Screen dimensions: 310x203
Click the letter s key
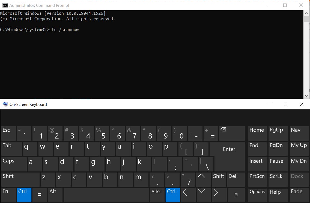point(50,164)
